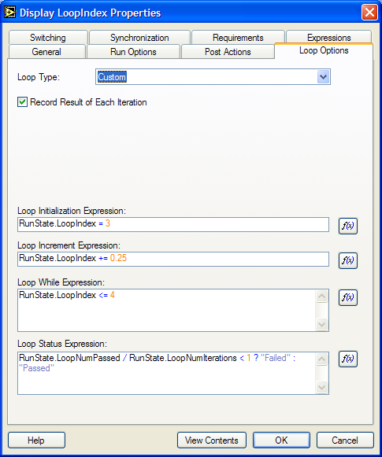Select the Custom loop type field
382x457 pixels.
click(x=213, y=77)
